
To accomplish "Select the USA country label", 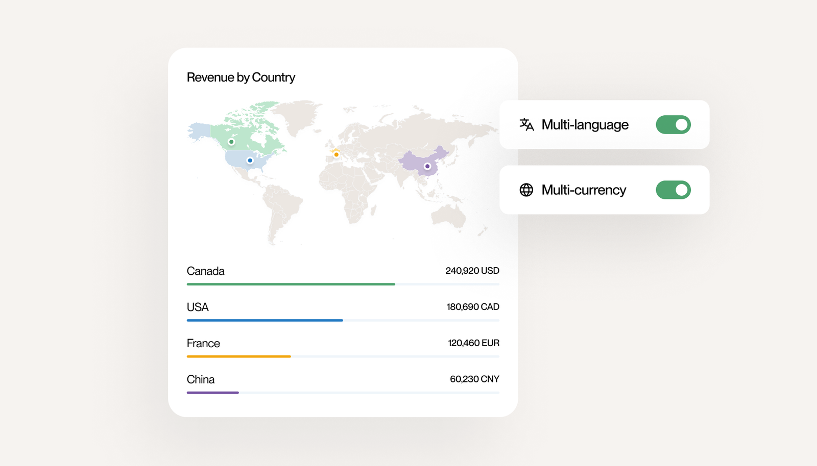I will (198, 307).
